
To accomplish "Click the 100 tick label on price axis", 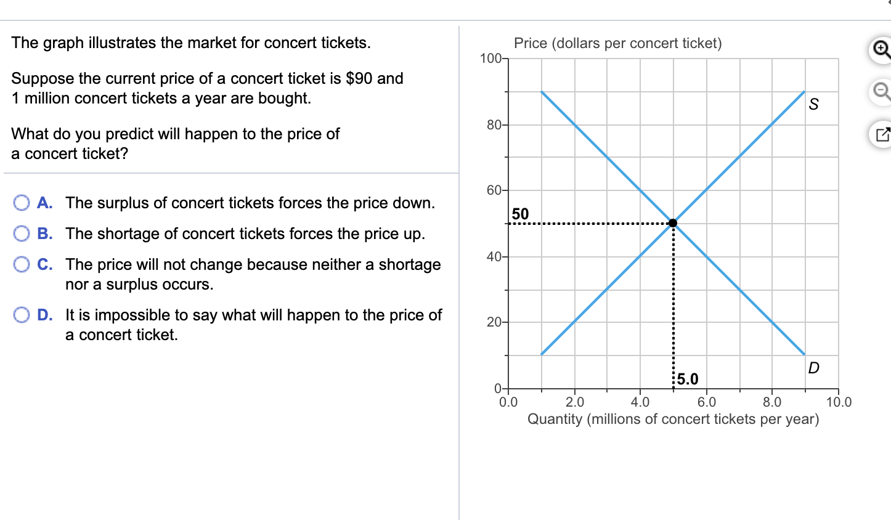I will 491,59.
